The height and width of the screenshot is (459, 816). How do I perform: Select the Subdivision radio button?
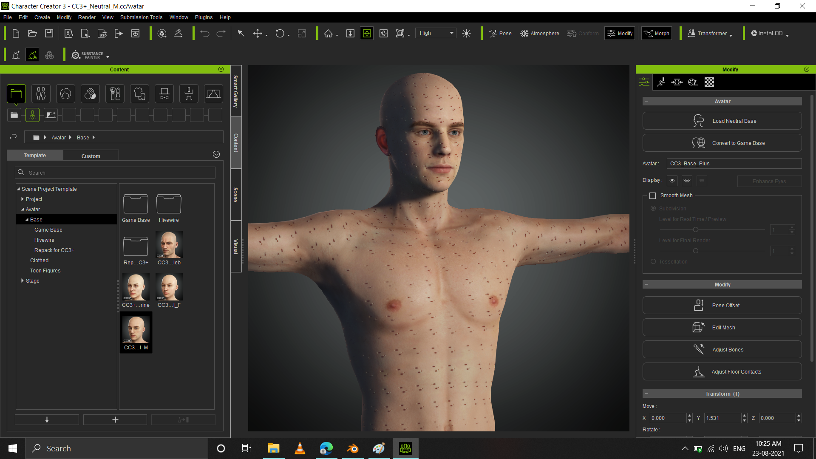click(653, 208)
